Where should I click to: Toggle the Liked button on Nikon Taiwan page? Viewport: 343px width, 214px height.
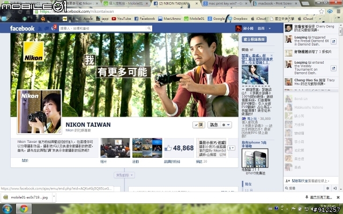pyautogui.click(x=199, y=125)
